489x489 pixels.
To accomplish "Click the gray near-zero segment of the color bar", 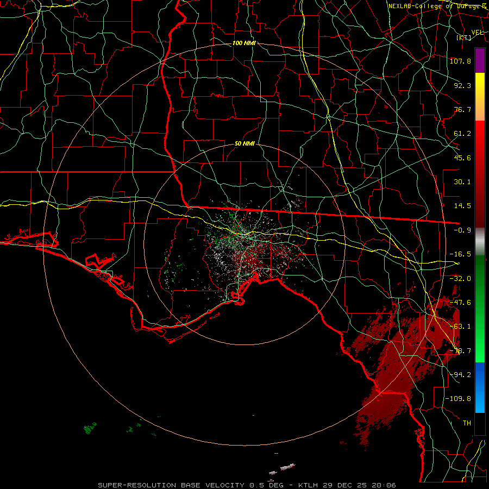I will click(480, 241).
